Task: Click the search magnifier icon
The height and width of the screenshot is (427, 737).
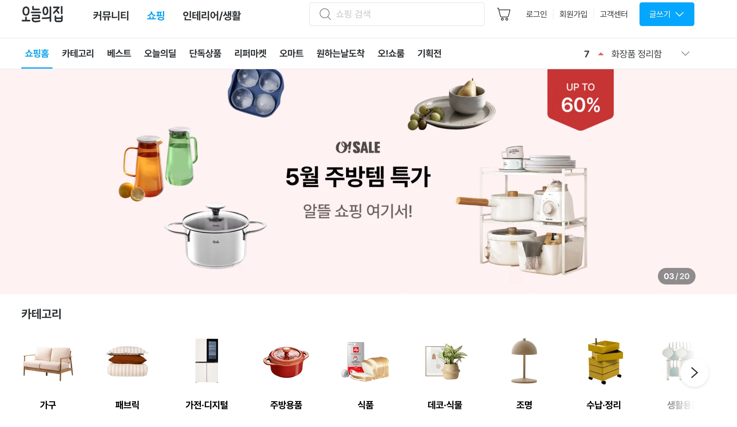Action: pos(325,14)
